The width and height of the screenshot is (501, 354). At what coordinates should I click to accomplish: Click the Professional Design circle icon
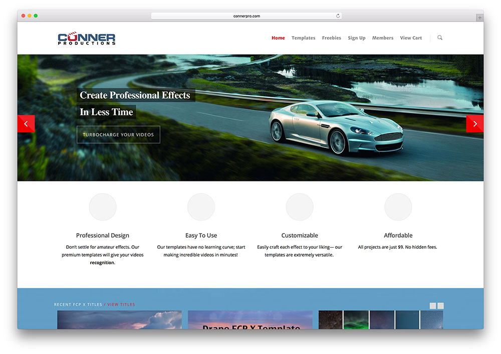103,207
